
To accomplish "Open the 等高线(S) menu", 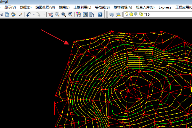I will click(x=102, y=7).
